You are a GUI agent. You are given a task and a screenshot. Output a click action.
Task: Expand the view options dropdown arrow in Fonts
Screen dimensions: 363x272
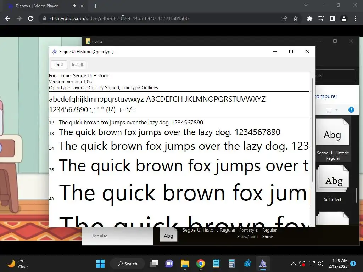pyautogui.click(x=337, y=110)
